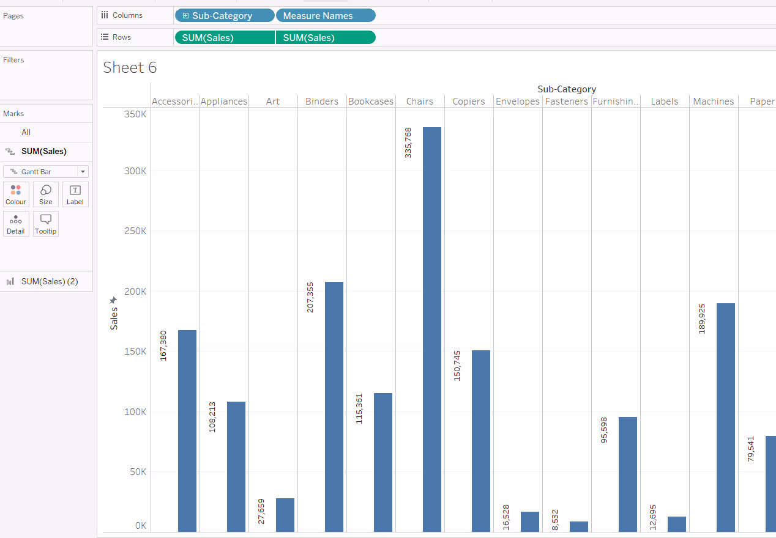
Task: Click the 189,925 data label
Action: coord(702,319)
